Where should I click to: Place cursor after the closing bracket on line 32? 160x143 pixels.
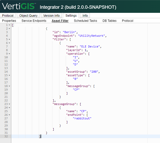coord(41,136)
